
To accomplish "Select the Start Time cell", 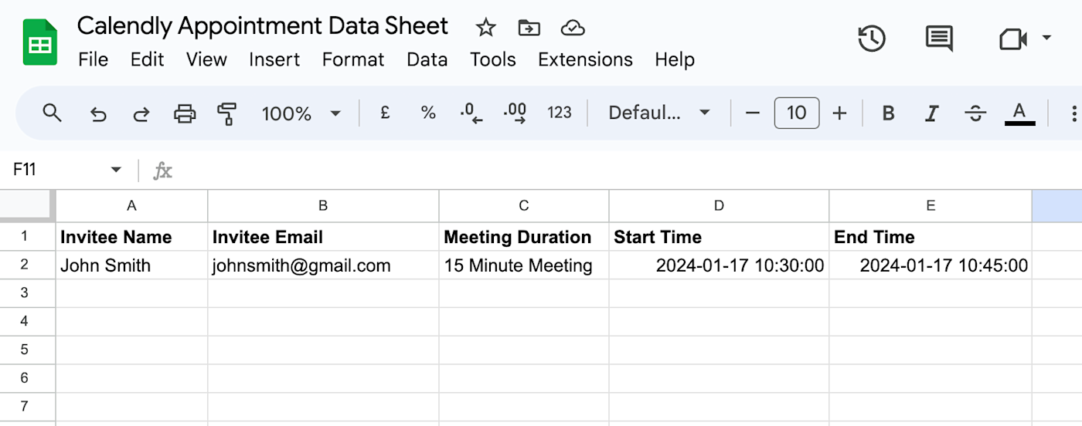I will tap(719, 236).
